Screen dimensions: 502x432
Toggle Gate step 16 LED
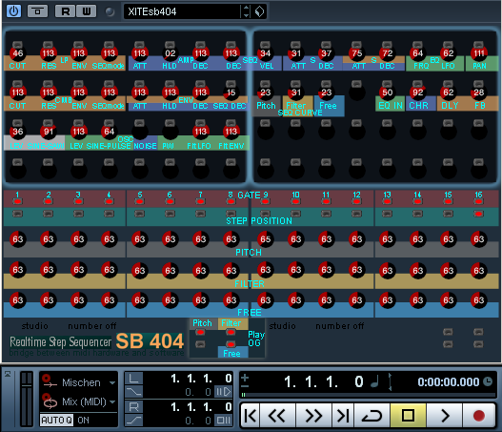click(478, 201)
